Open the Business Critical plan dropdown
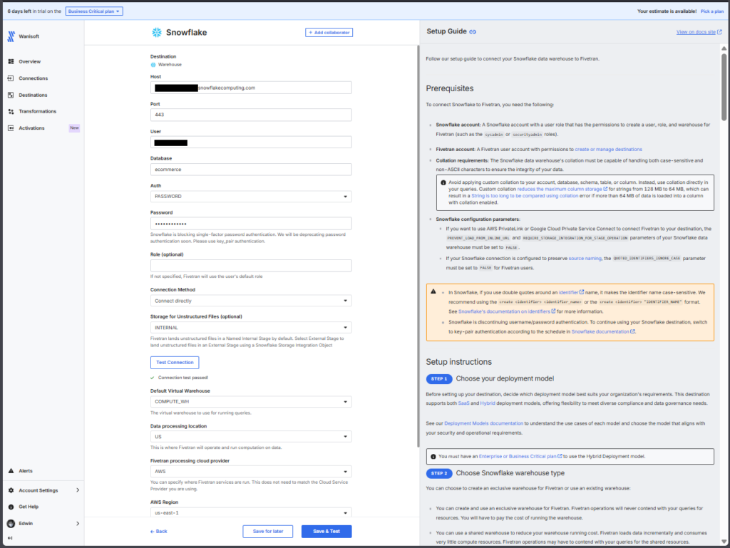Screen dimensions: 730x548 (x=94, y=11)
